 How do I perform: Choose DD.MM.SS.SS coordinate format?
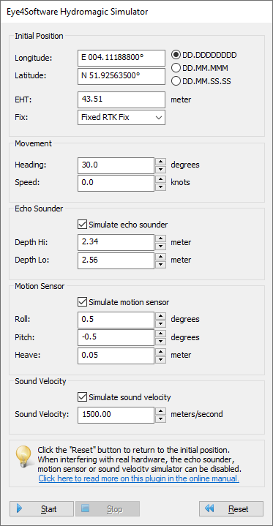(x=176, y=81)
